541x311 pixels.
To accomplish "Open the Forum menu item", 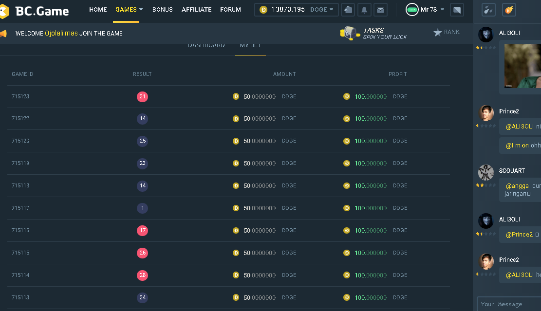I will click(230, 10).
